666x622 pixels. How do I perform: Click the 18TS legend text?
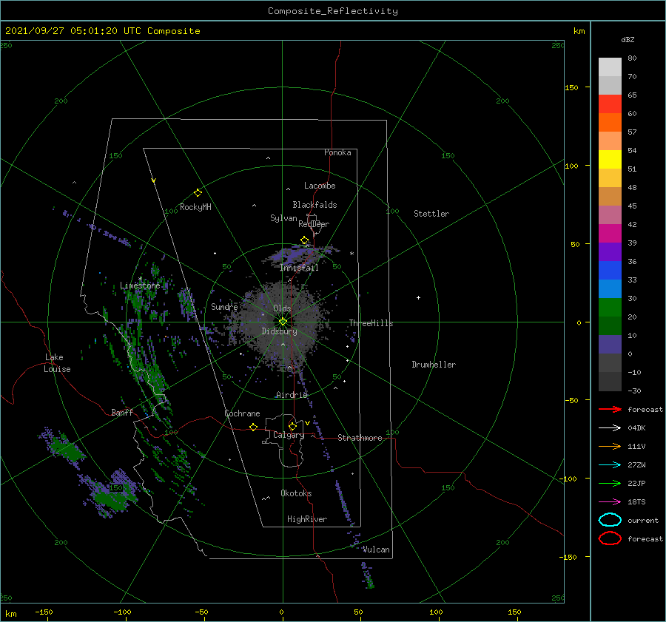coord(636,502)
